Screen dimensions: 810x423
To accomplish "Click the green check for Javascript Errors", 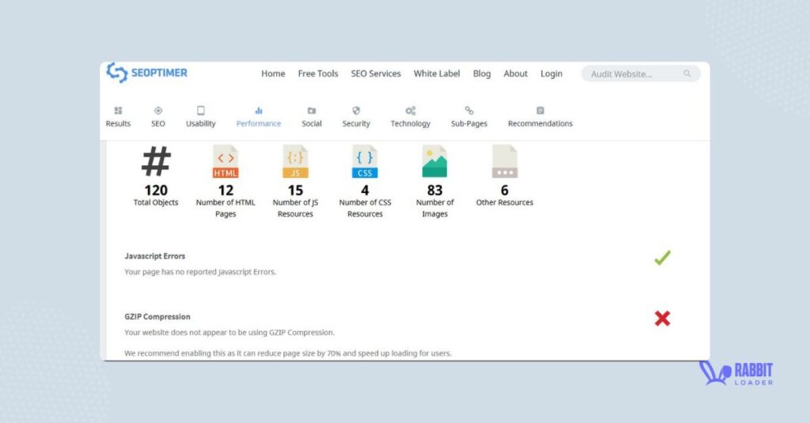I will tap(662, 257).
